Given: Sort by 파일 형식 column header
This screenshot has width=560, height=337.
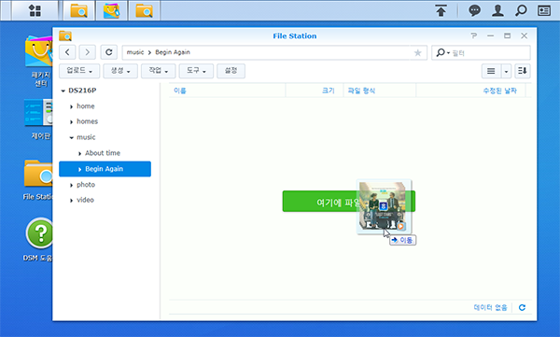Looking at the screenshot, I should [380, 91].
